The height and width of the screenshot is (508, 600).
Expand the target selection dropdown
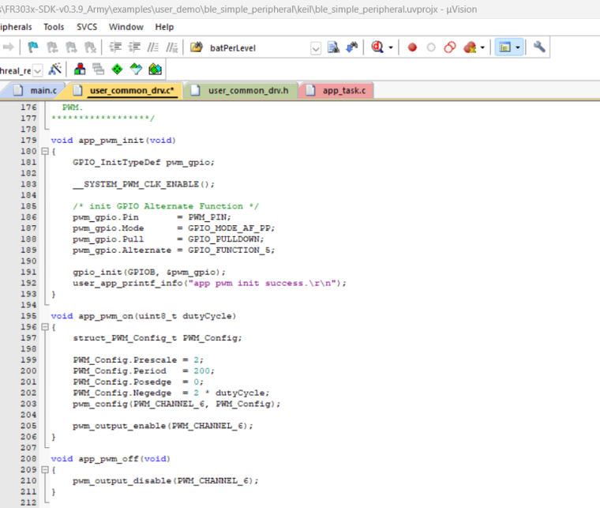pyautogui.click(x=38, y=71)
